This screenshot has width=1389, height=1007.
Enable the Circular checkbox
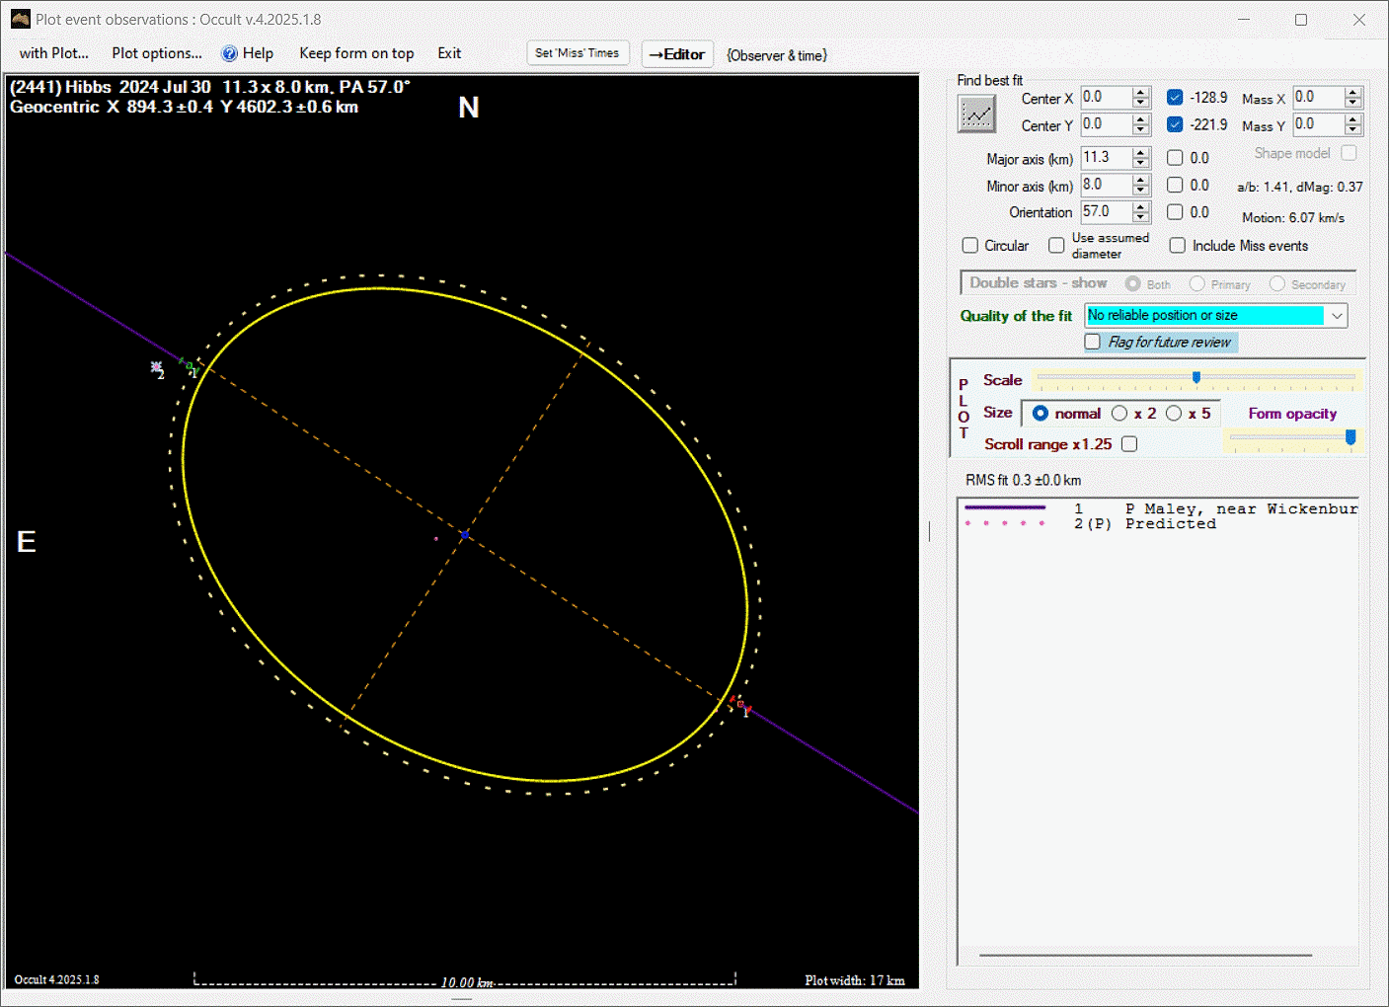[970, 246]
